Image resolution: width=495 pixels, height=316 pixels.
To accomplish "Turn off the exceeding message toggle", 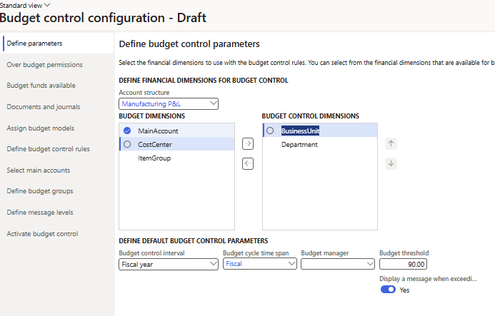I will (x=389, y=290).
